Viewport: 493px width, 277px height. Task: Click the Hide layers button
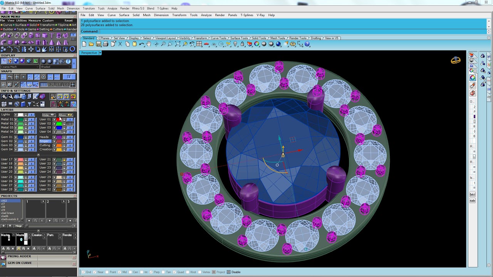49,115
